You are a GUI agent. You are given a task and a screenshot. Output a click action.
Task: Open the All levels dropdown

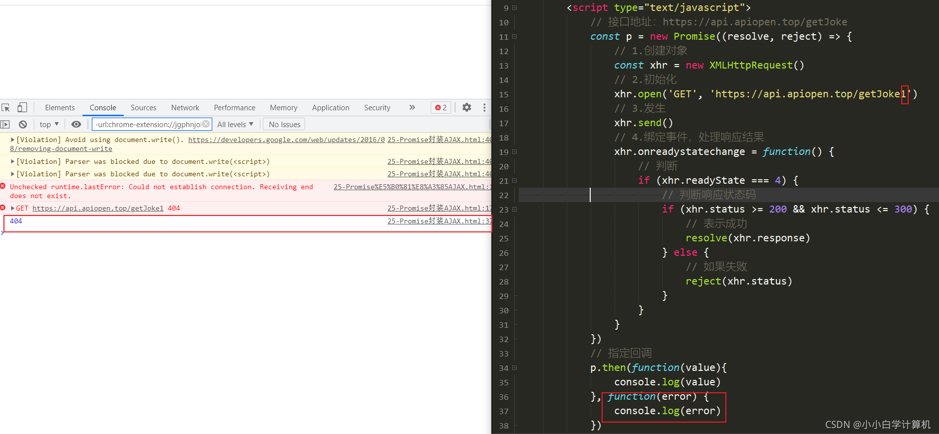coord(235,124)
